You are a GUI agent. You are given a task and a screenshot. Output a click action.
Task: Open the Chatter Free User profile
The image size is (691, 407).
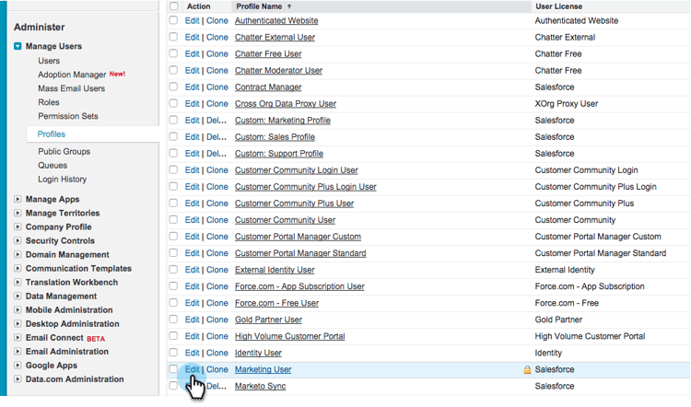268,53
